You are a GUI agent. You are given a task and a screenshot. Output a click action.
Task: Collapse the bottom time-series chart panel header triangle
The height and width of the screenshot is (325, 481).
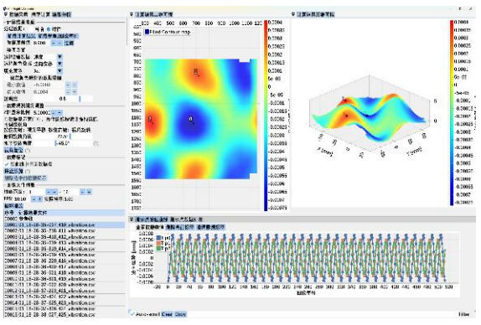(132, 219)
